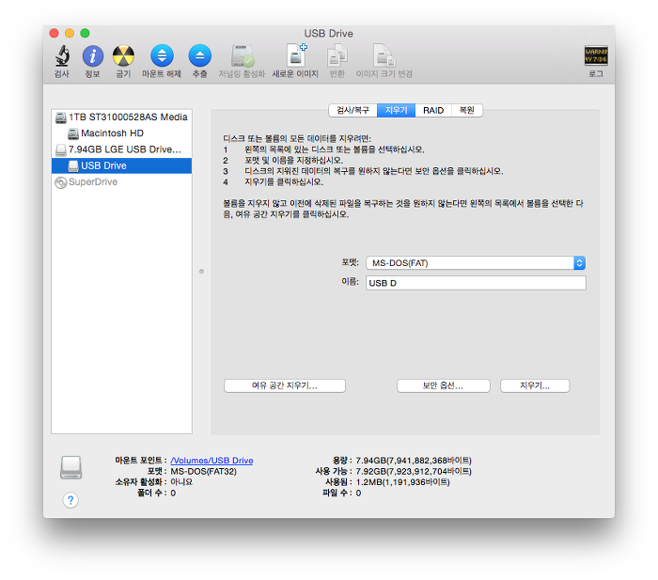Select the Macintosh HD volume
The height and width of the screenshot is (580, 658).
[x=121, y=133]
